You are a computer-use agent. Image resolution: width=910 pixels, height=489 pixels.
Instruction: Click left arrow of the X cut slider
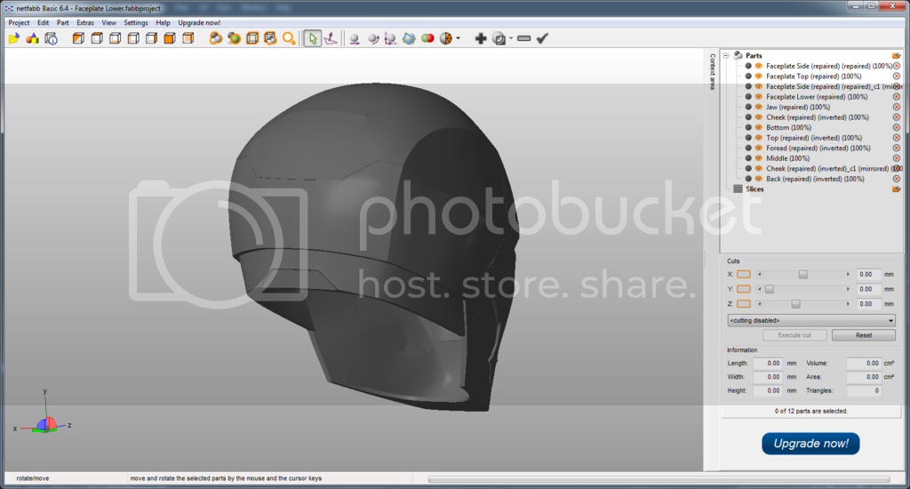(760, 274)
